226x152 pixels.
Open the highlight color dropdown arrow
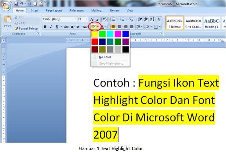point(98,27)
